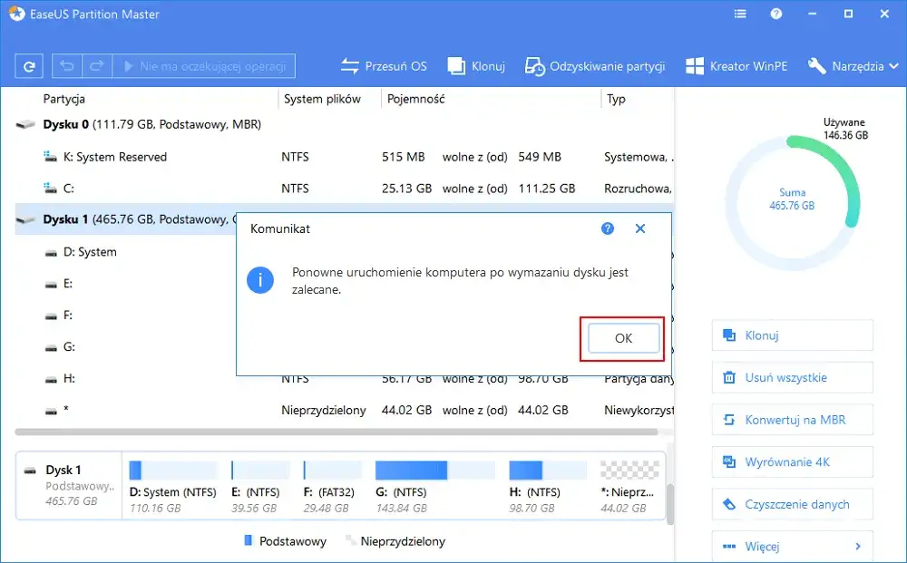Image resolution: width=907 pixels, height=563 pixels.
Task: Open Czyszczenie danych
Action: click(792, 504)
